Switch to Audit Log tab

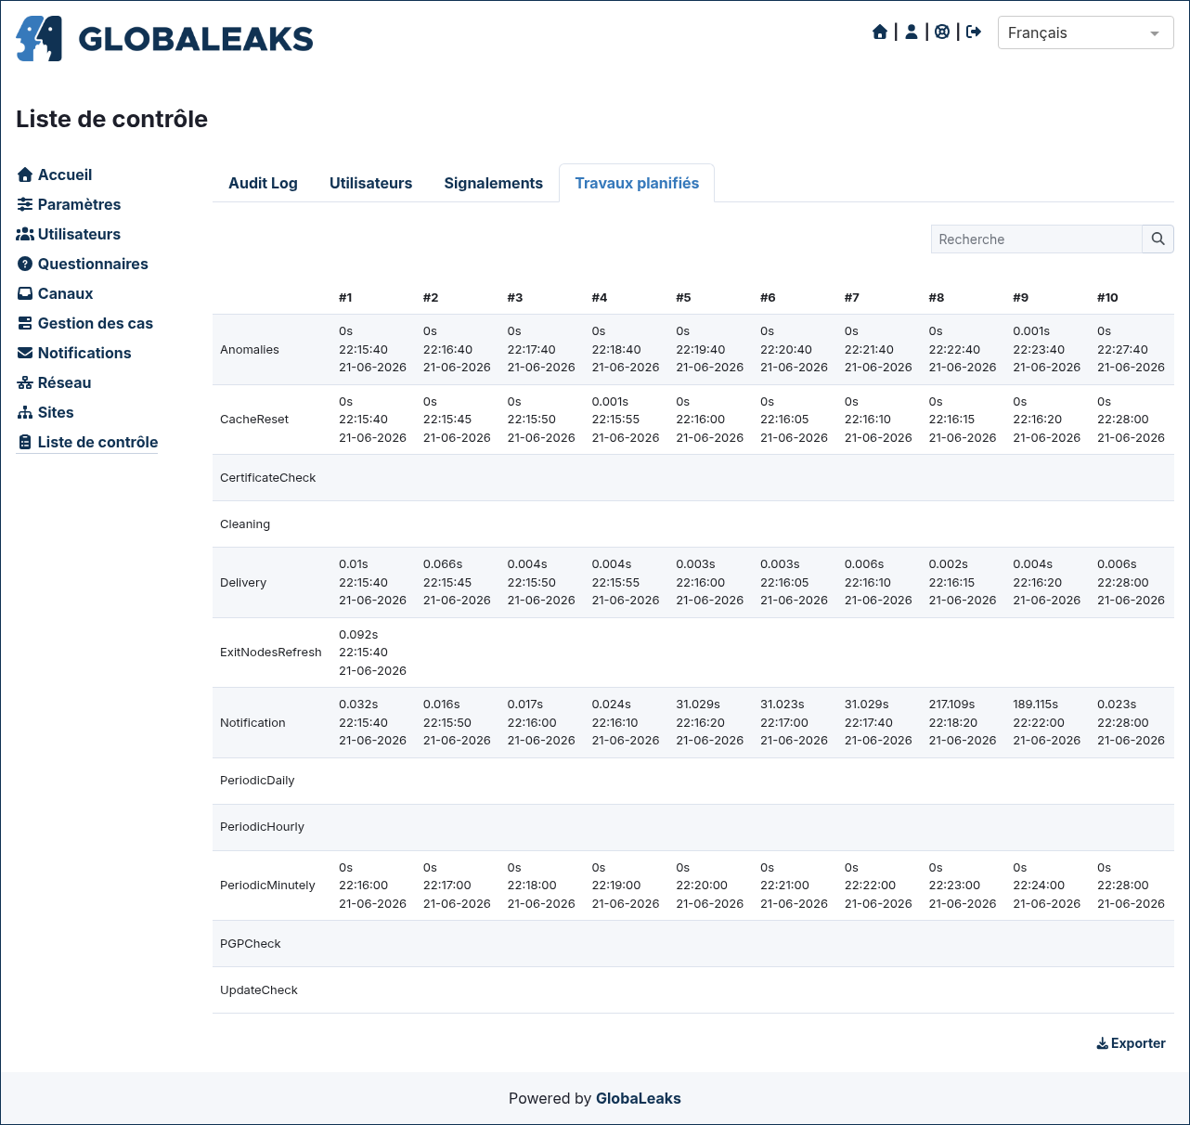coord(263,183)
